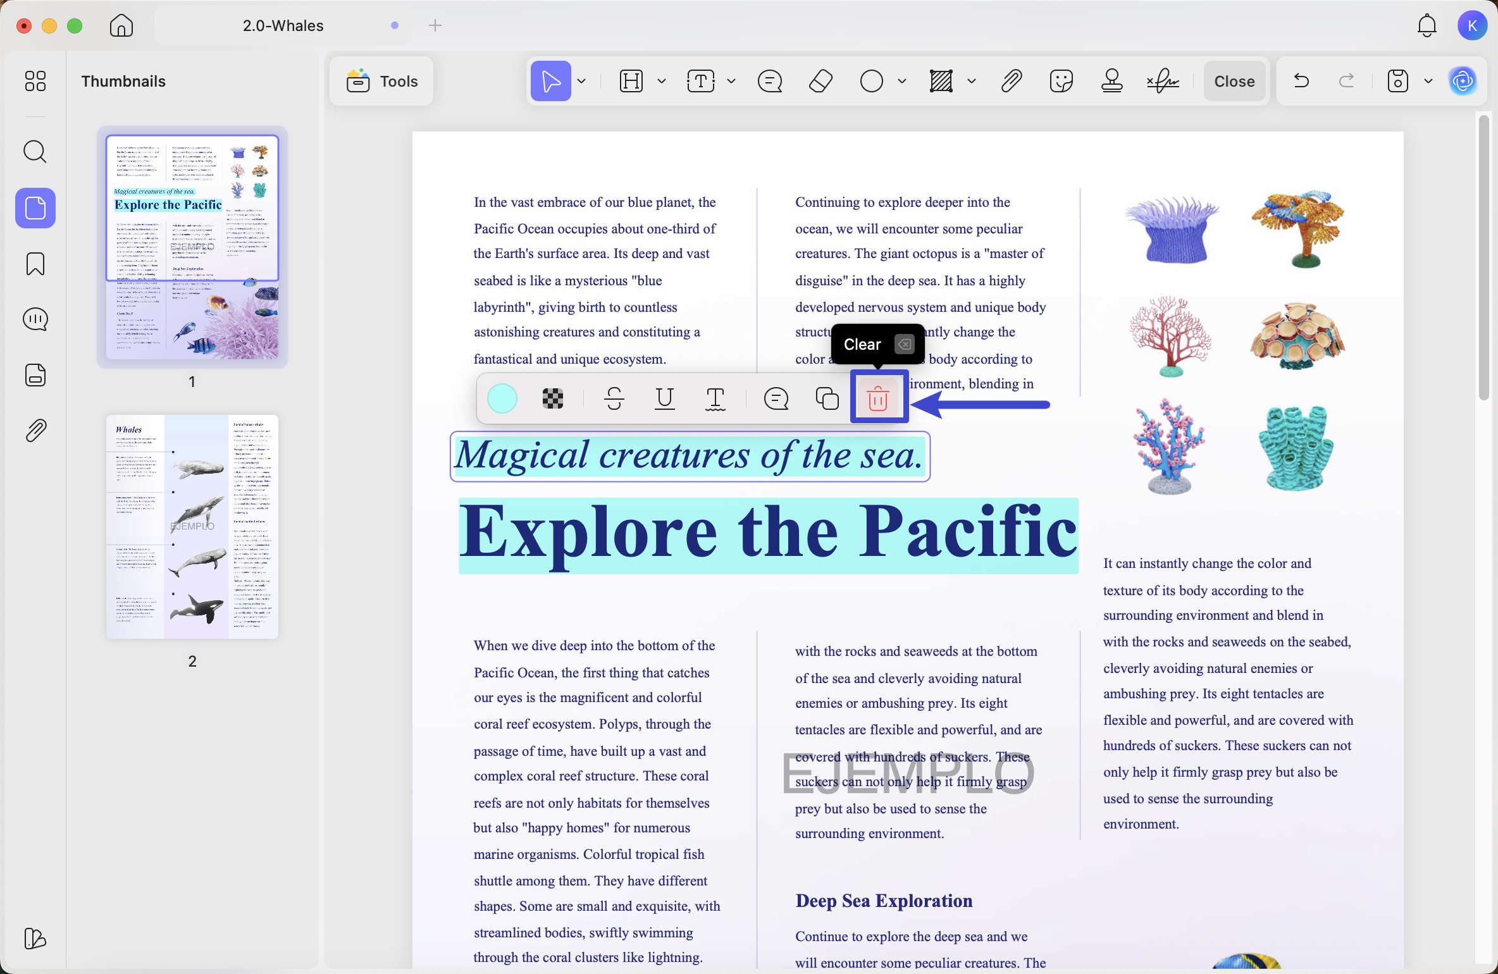Toggle the squiggly text markup option
The width and height of the screenshot is (1498, 974).
pyautogui.click(x=715, y=398)
